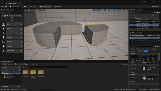
Task: Toggle world/local coordinate space globe
Action: 102,10
